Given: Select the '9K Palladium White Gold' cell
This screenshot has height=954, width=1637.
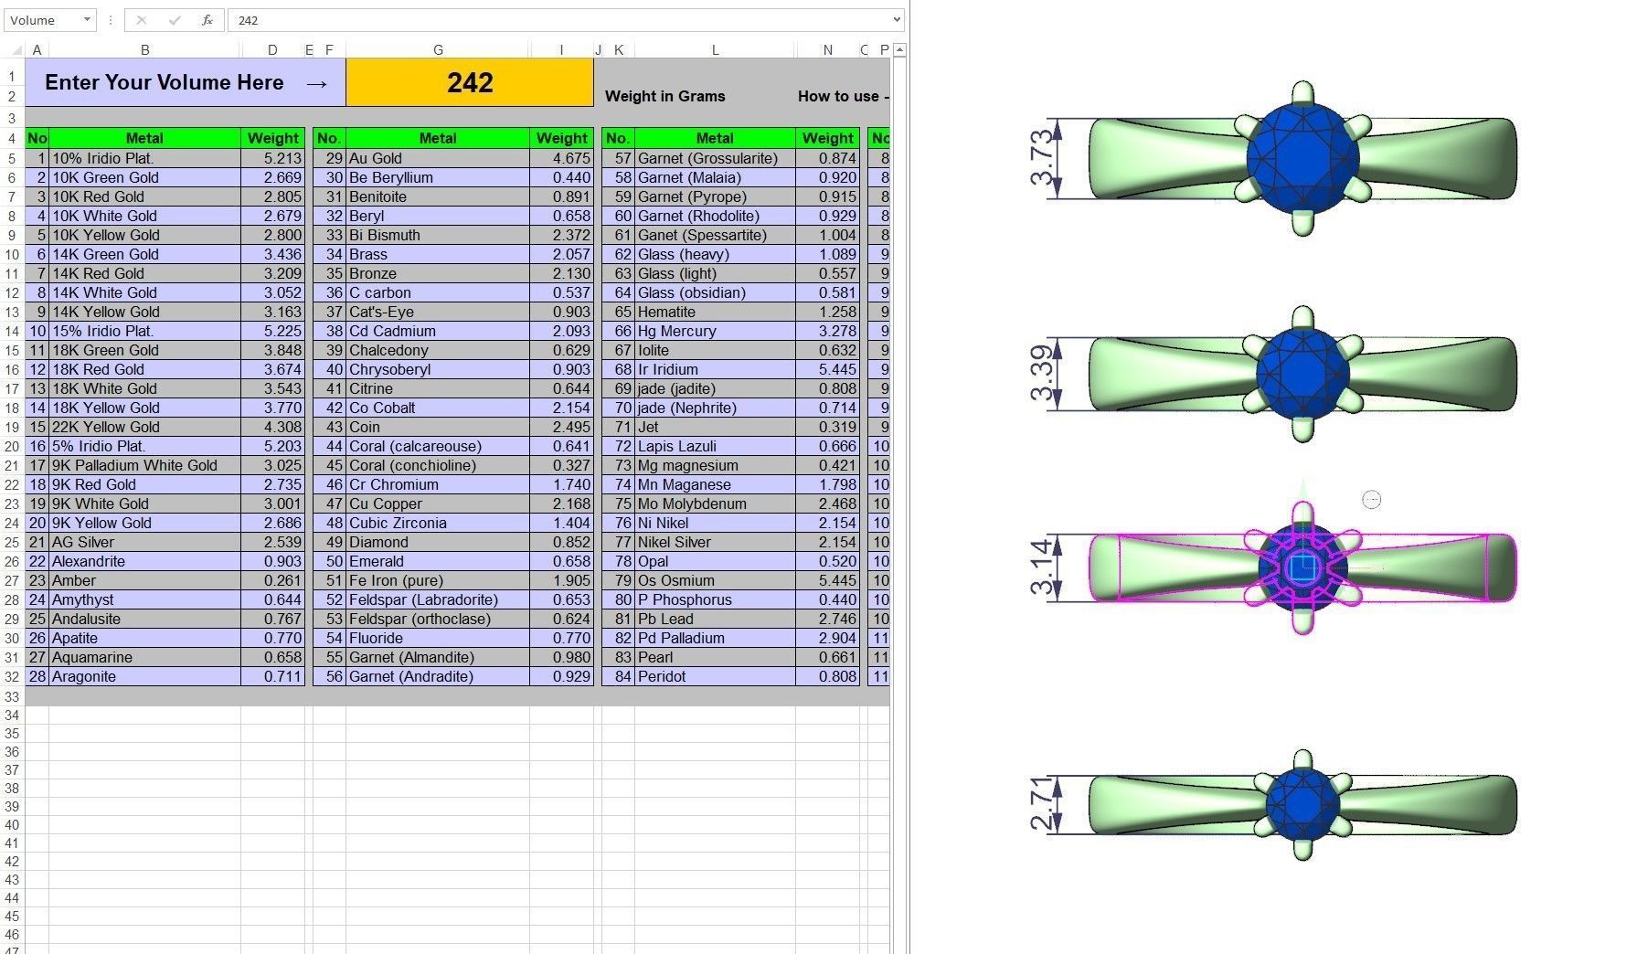Looking at the screenshot, I should pyautogui.click(x=144, y=465).
